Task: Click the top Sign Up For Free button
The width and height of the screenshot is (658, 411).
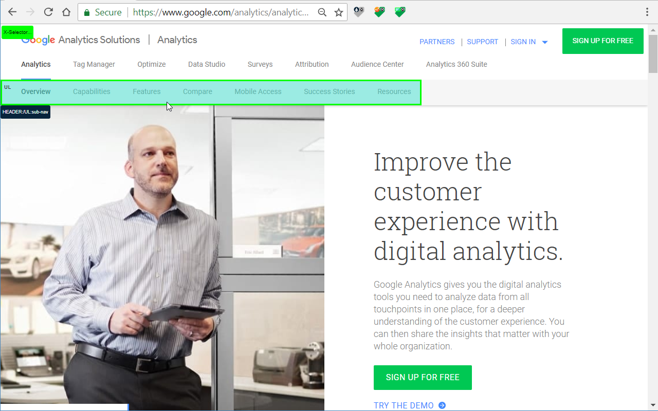Action: click(603, 41)
